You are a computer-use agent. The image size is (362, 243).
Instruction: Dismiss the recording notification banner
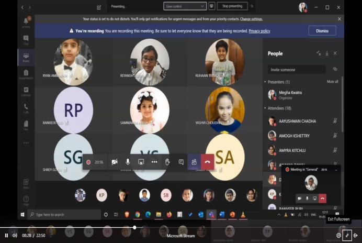tap(322, 31)
